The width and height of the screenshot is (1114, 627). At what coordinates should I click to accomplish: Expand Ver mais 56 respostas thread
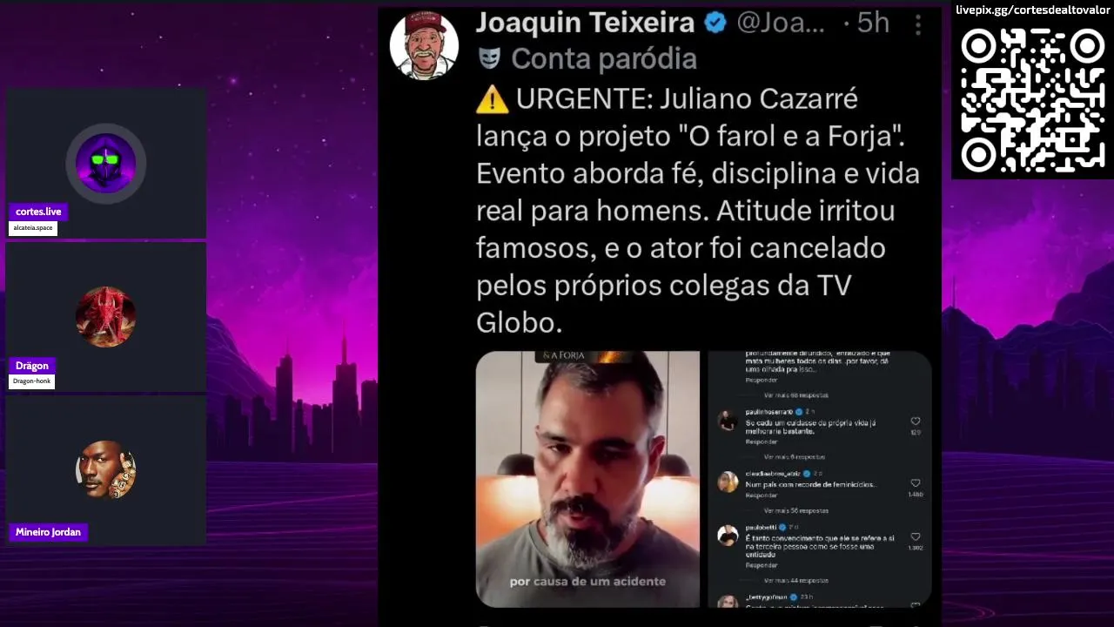(x=796, y=511)
